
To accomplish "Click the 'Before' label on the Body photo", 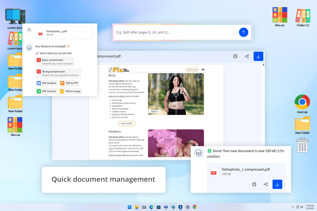I will (x=154, y=111).
